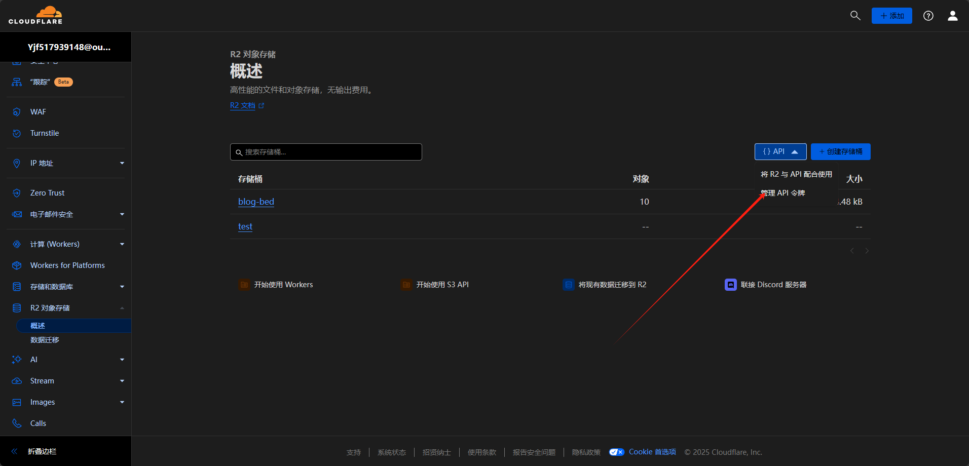Image resolution: width=969 pixels, height=466 pixels.
Task: Open 概述 in the R2 sidebar submenu
Action: click(73, 326)
